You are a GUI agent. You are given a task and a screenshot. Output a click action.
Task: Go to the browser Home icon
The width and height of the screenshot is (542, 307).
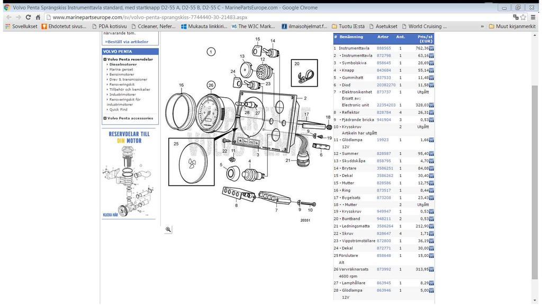tap(38, 17)
